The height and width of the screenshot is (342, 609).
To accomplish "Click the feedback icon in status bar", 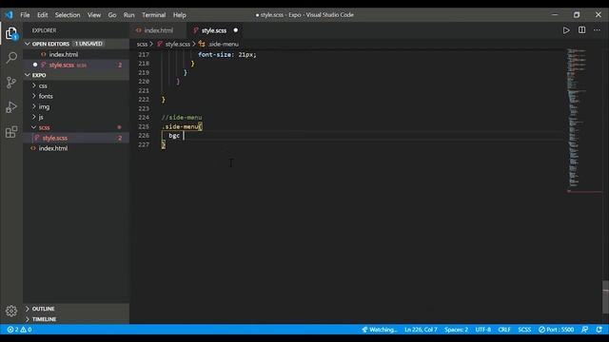I will coord(584,330).
